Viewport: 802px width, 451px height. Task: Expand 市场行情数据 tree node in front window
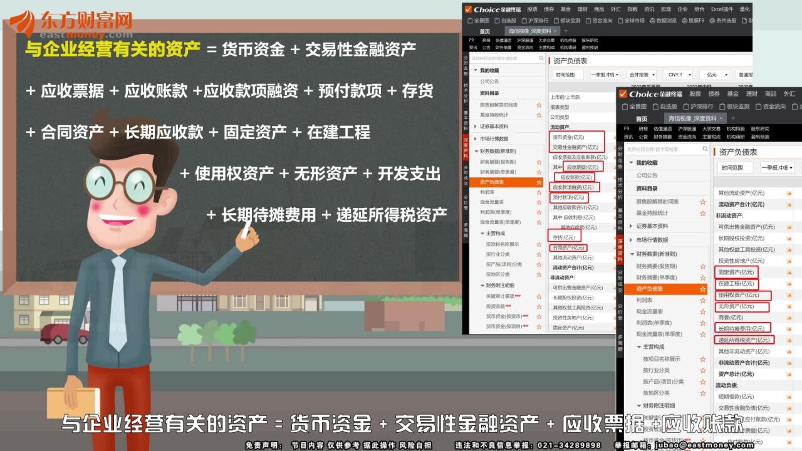coord(632,240)
